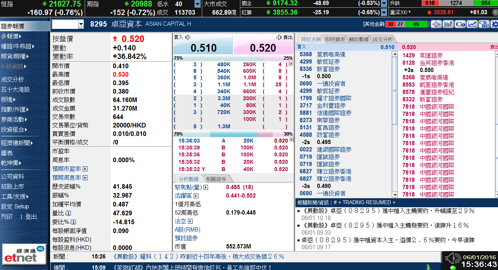Expand the 經濟通新聞 sidebar menu
Viewport: 498px width, 270px height.
(17, 143)
